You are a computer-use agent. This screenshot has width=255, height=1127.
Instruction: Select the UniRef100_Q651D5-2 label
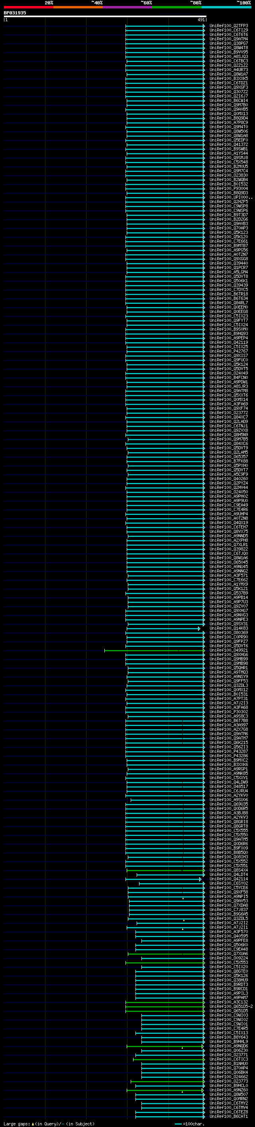point(231,1006)
